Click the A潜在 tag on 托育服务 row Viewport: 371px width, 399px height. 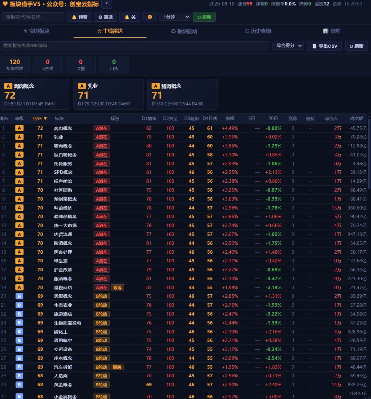[102, 164]
